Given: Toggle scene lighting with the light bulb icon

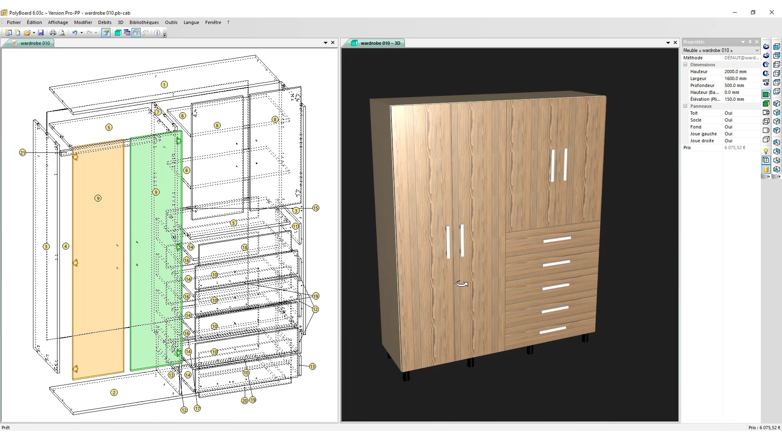Looking at the screenshot, I should pos(766,150).
